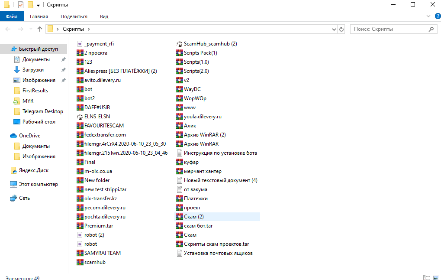Navigate back with the back arrow
441x280 pixels.
(8, 29)
